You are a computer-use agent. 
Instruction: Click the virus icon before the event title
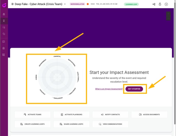point(13,4)
